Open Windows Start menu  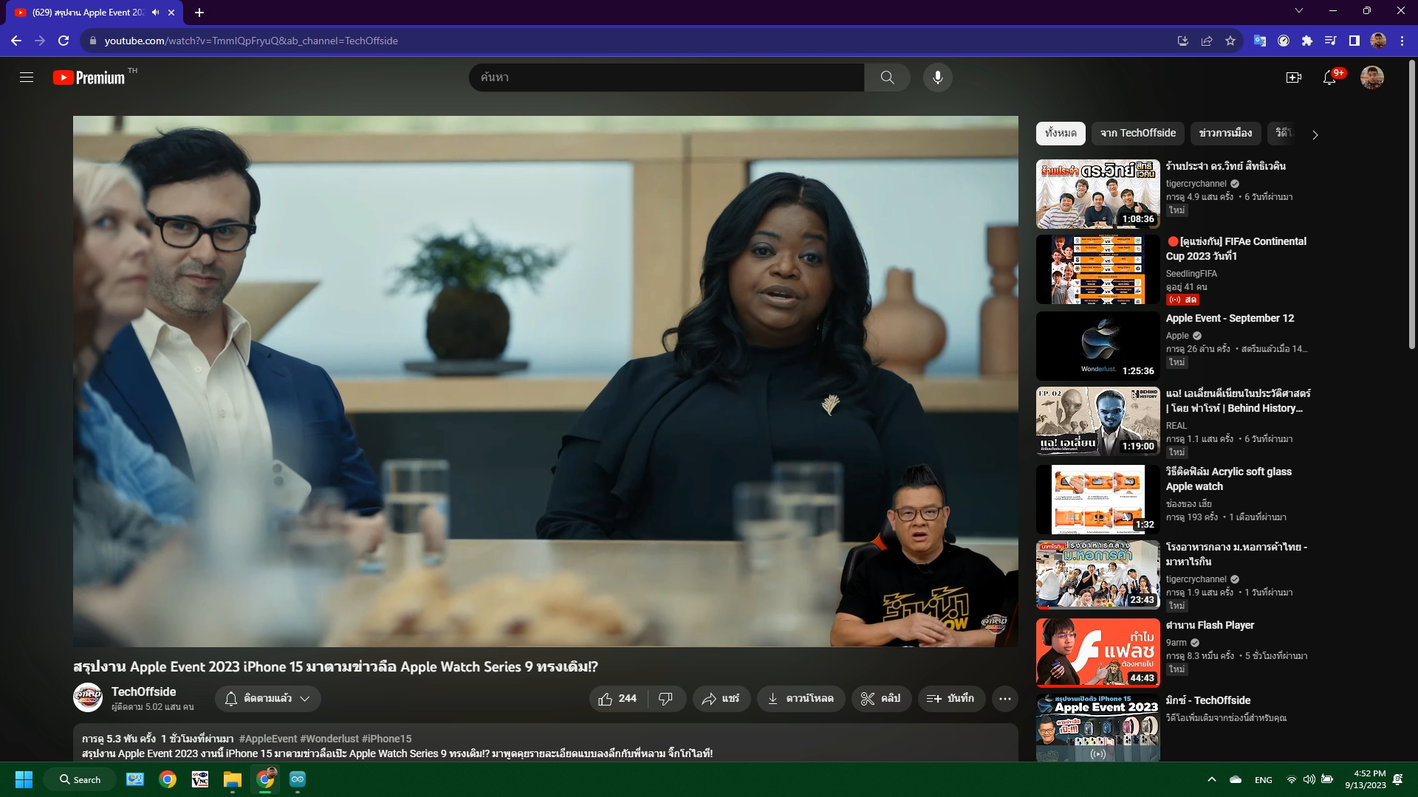[x=24, y=779]
